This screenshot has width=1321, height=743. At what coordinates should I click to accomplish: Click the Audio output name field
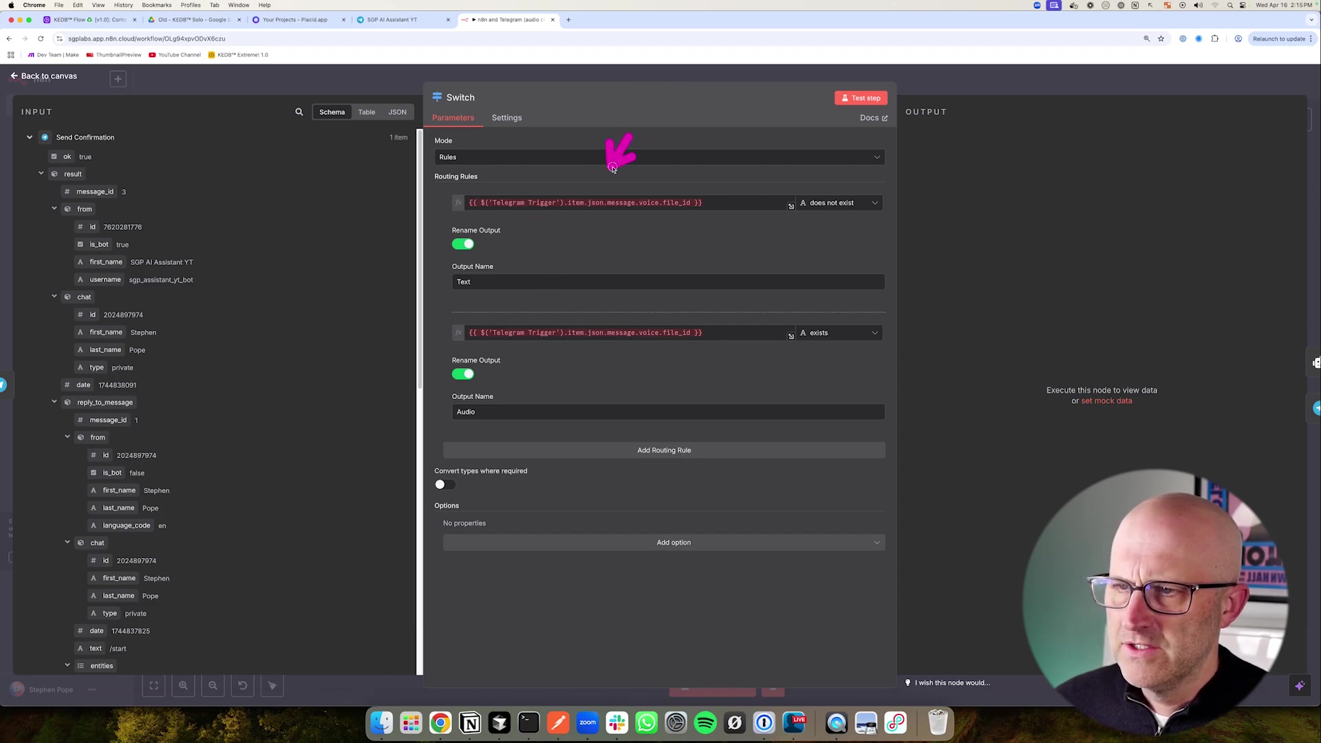pos(667,411)
